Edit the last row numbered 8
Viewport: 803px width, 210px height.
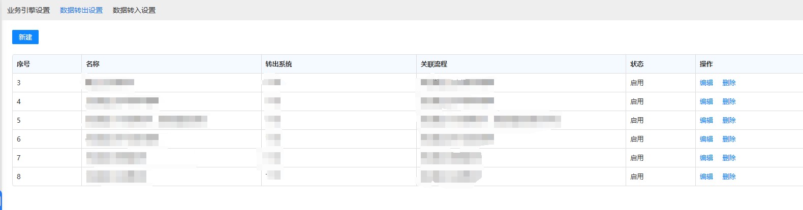(706, 177)
